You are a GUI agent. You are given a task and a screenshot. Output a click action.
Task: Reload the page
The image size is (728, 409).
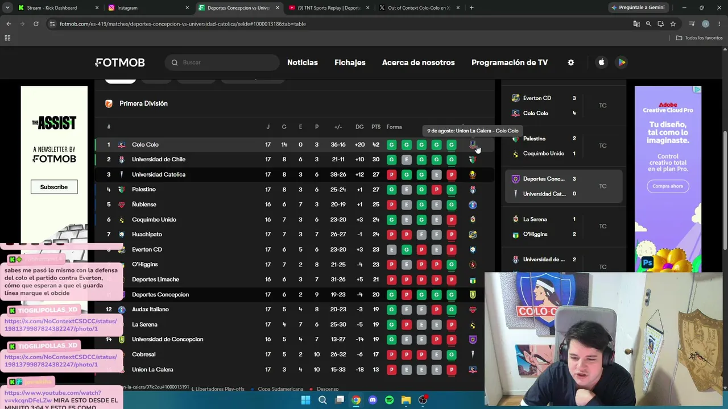pyautogui.click(x=36, y=24)
